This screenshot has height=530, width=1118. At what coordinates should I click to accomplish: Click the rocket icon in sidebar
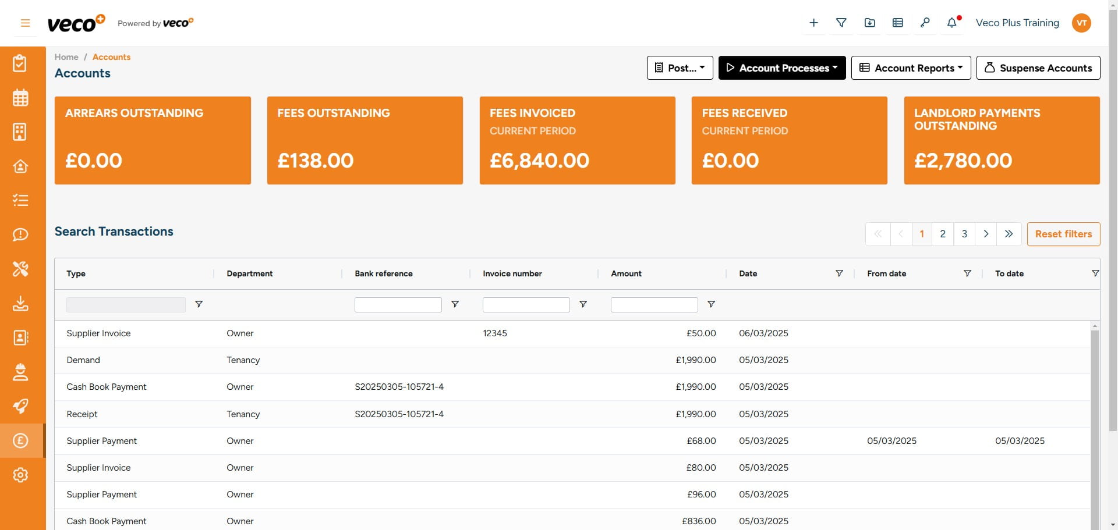(20, 406)
